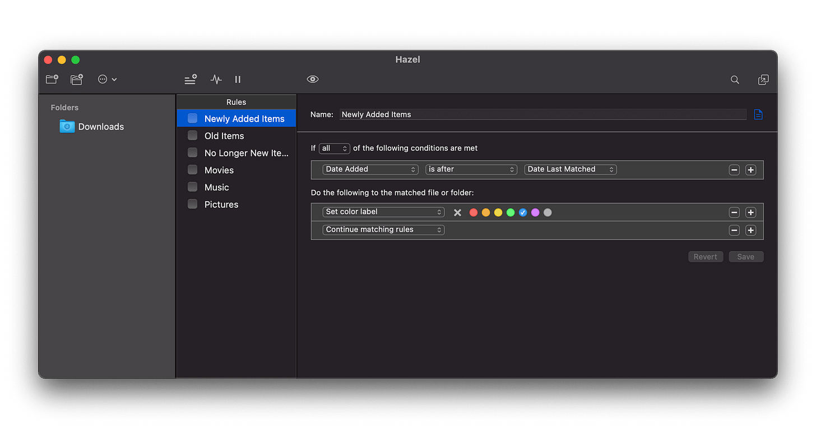Choose the checked blue color label
The height and width of the screenshot is (429, 816).
pos(523,212)
